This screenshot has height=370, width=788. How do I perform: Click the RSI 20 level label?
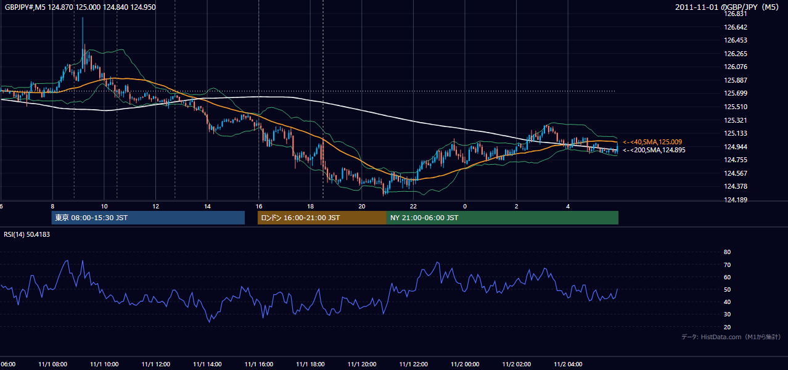[727, 327]
